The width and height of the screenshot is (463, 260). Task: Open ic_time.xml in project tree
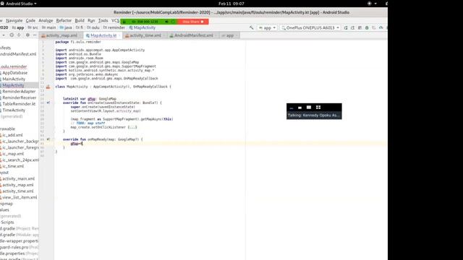(12, 166)
